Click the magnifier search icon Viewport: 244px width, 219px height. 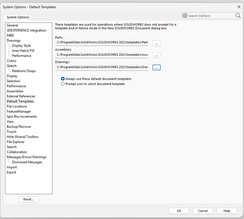tap(238, 16)
